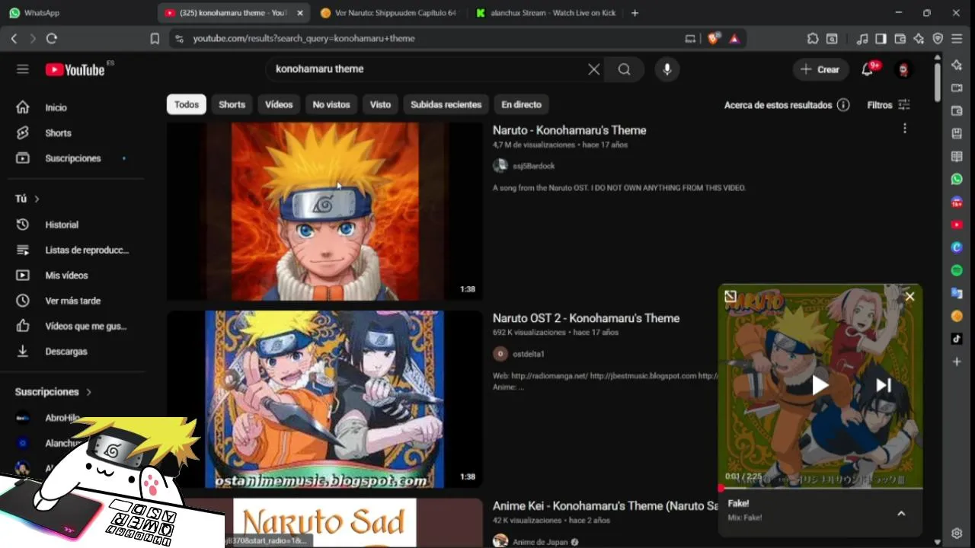Image resolution: width=975 pixels, height=548 pixels.
Task: Open TikTok in the browser side panel
Action: pos(957,339)
